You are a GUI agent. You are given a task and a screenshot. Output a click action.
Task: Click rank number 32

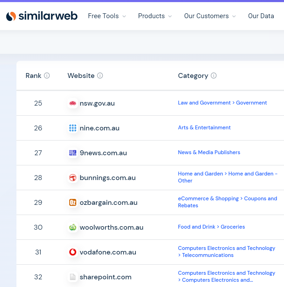38,277
